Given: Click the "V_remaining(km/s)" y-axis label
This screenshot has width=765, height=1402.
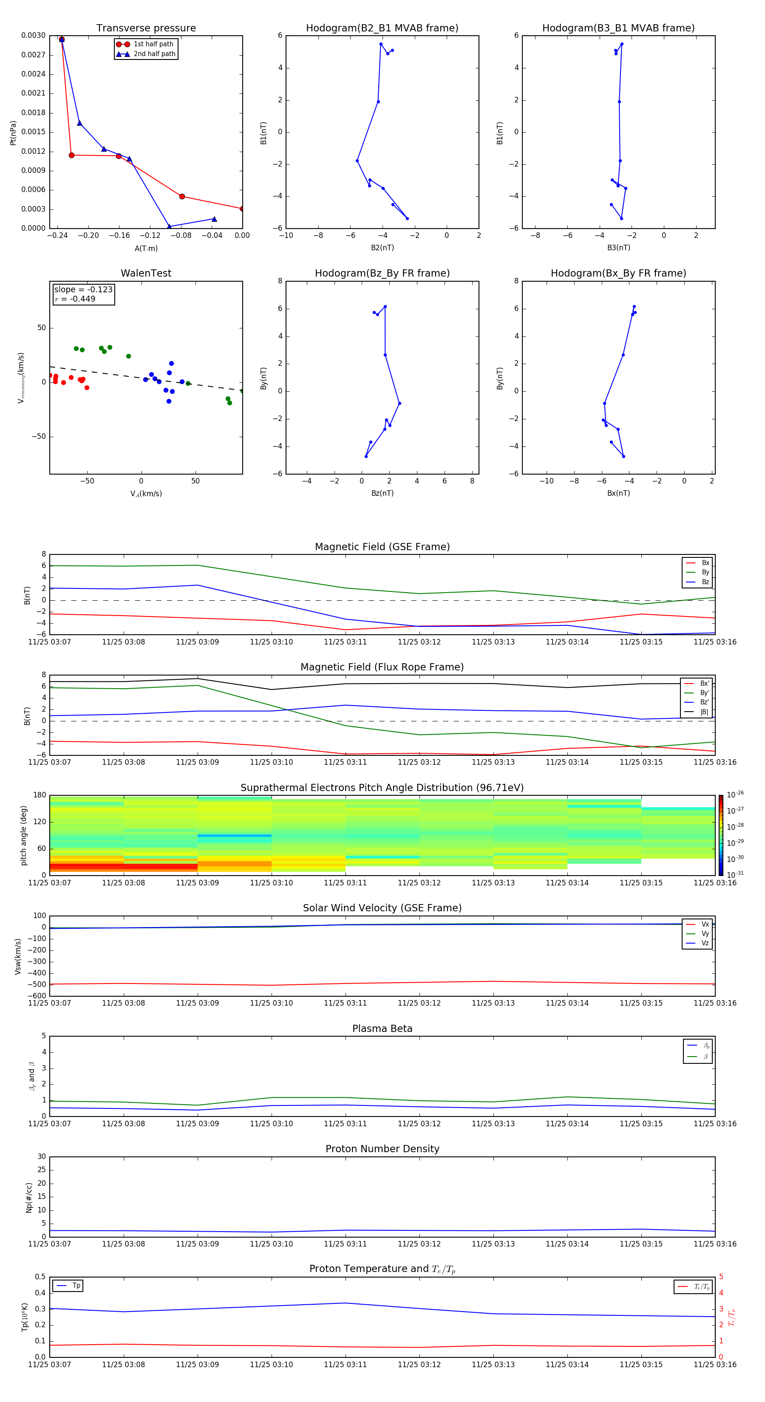Looking at the screenshot, I should [21, 378].
